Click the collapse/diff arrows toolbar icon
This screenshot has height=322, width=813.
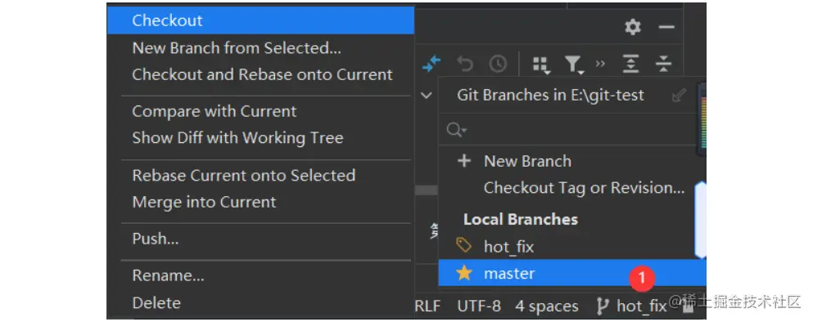(x=431, y=65)
